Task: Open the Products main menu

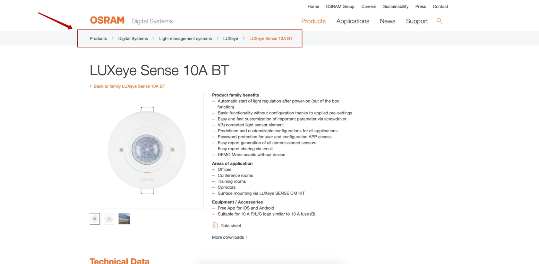Action: (x=313, y=21)
